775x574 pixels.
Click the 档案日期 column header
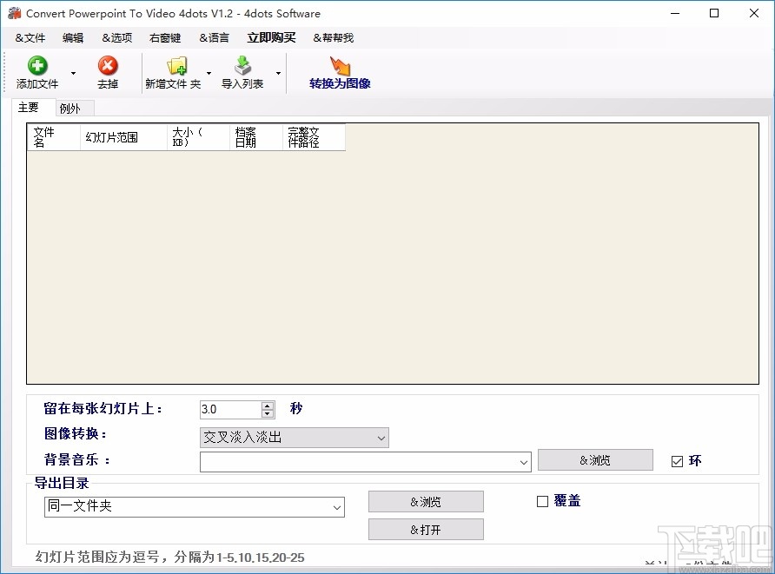click(x=256, y=137)
